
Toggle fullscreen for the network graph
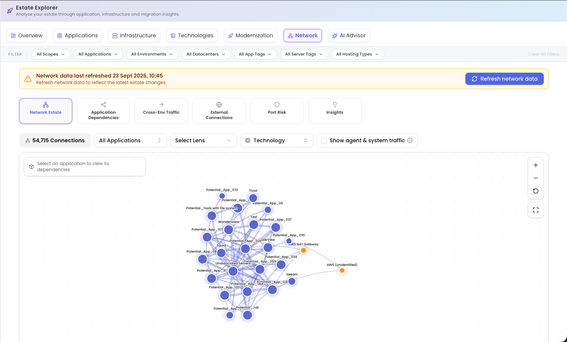pos(536,210)
